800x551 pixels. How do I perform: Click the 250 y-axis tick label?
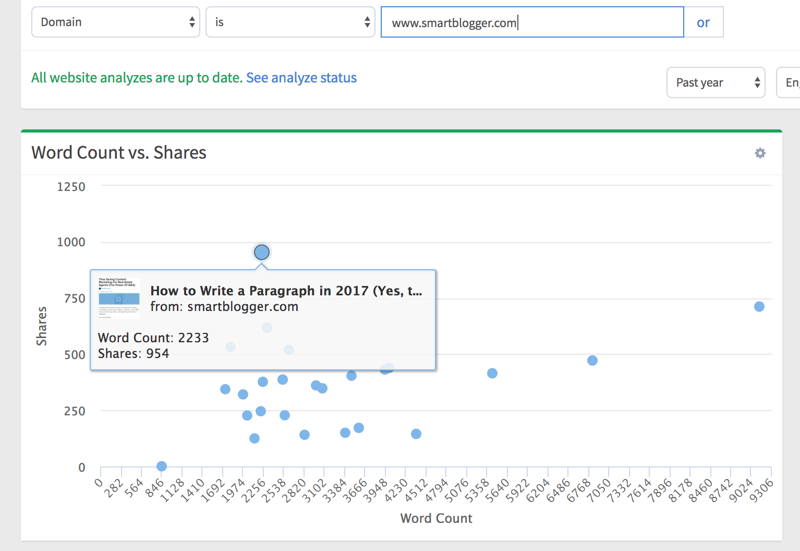[75, 411]
